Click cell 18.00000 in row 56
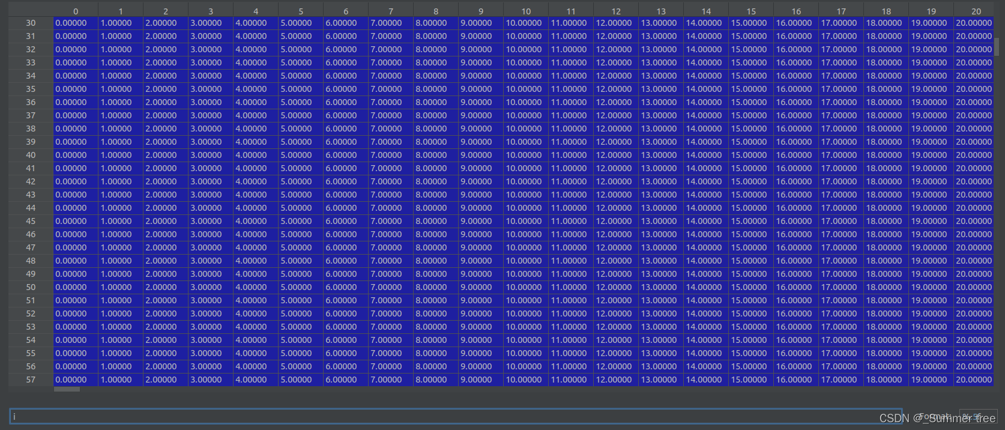The height and width of the screenshot is (430, 1005). 886,366
